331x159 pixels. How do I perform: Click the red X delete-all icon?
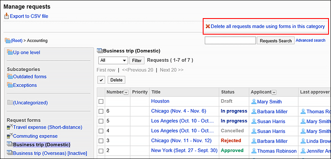pos(208,26)
